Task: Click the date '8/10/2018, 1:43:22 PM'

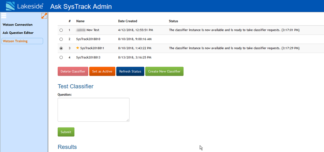Action: click(x=135, y=48)
